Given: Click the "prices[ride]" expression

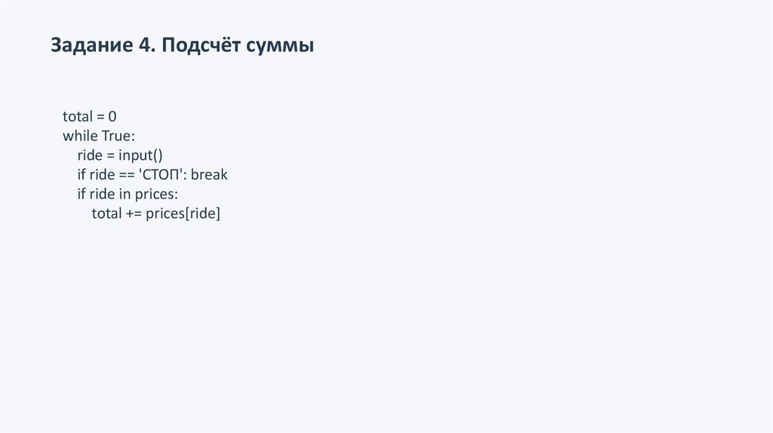Looking at the screenshot, I should [x=183, y=214].
